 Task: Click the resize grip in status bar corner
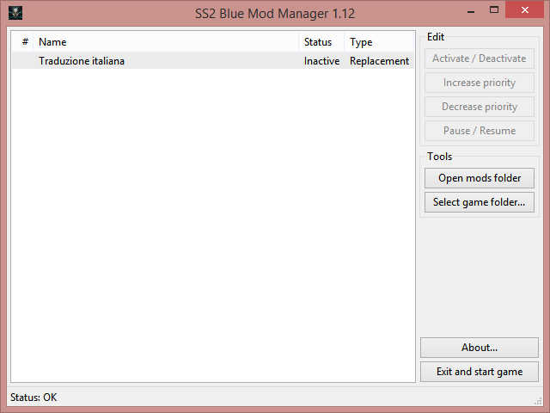click(x=538, y=401)
